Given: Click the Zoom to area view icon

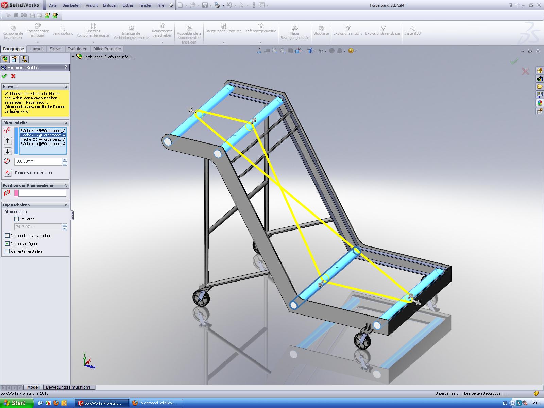Looking at the screenshot, I should [283, 51].
